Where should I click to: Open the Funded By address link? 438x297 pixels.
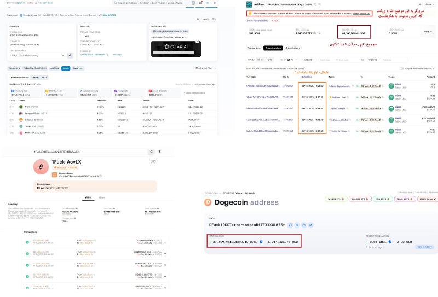click(x=93, y=55)
